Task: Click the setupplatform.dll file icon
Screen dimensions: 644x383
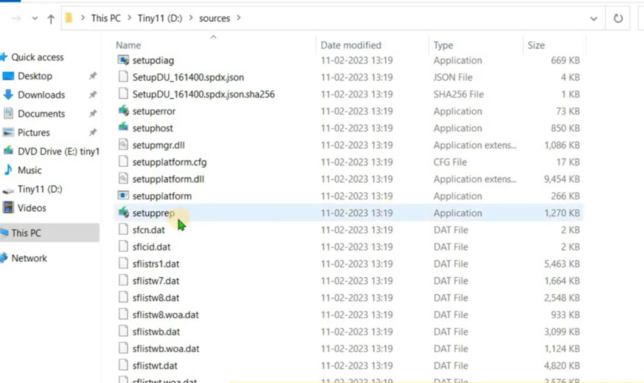Action: pos(123,178)
